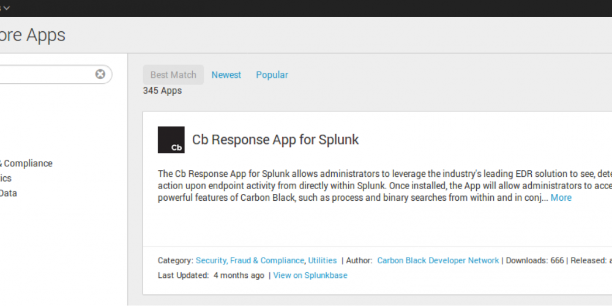Open the Utilities category link
612x306 pixels.
coord(322,260)
